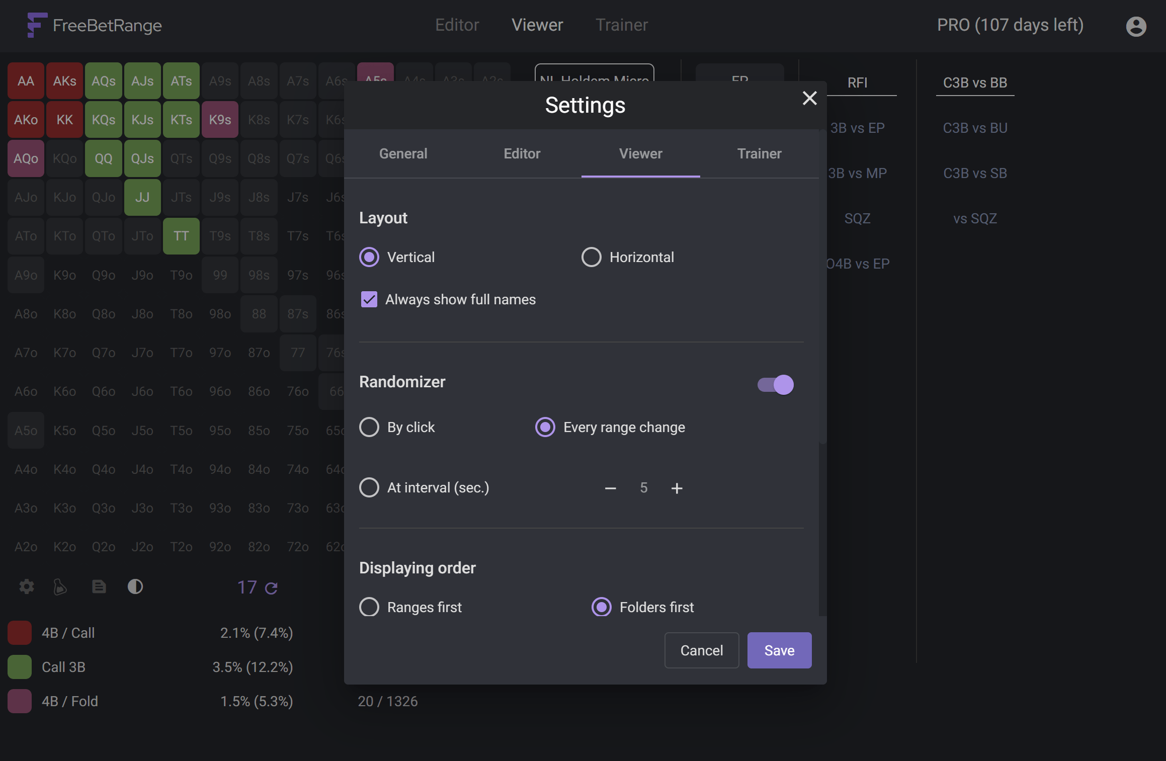The image size is (1166, 761).
Task: Uncheck Always show full names
Action: click(369, 299)
